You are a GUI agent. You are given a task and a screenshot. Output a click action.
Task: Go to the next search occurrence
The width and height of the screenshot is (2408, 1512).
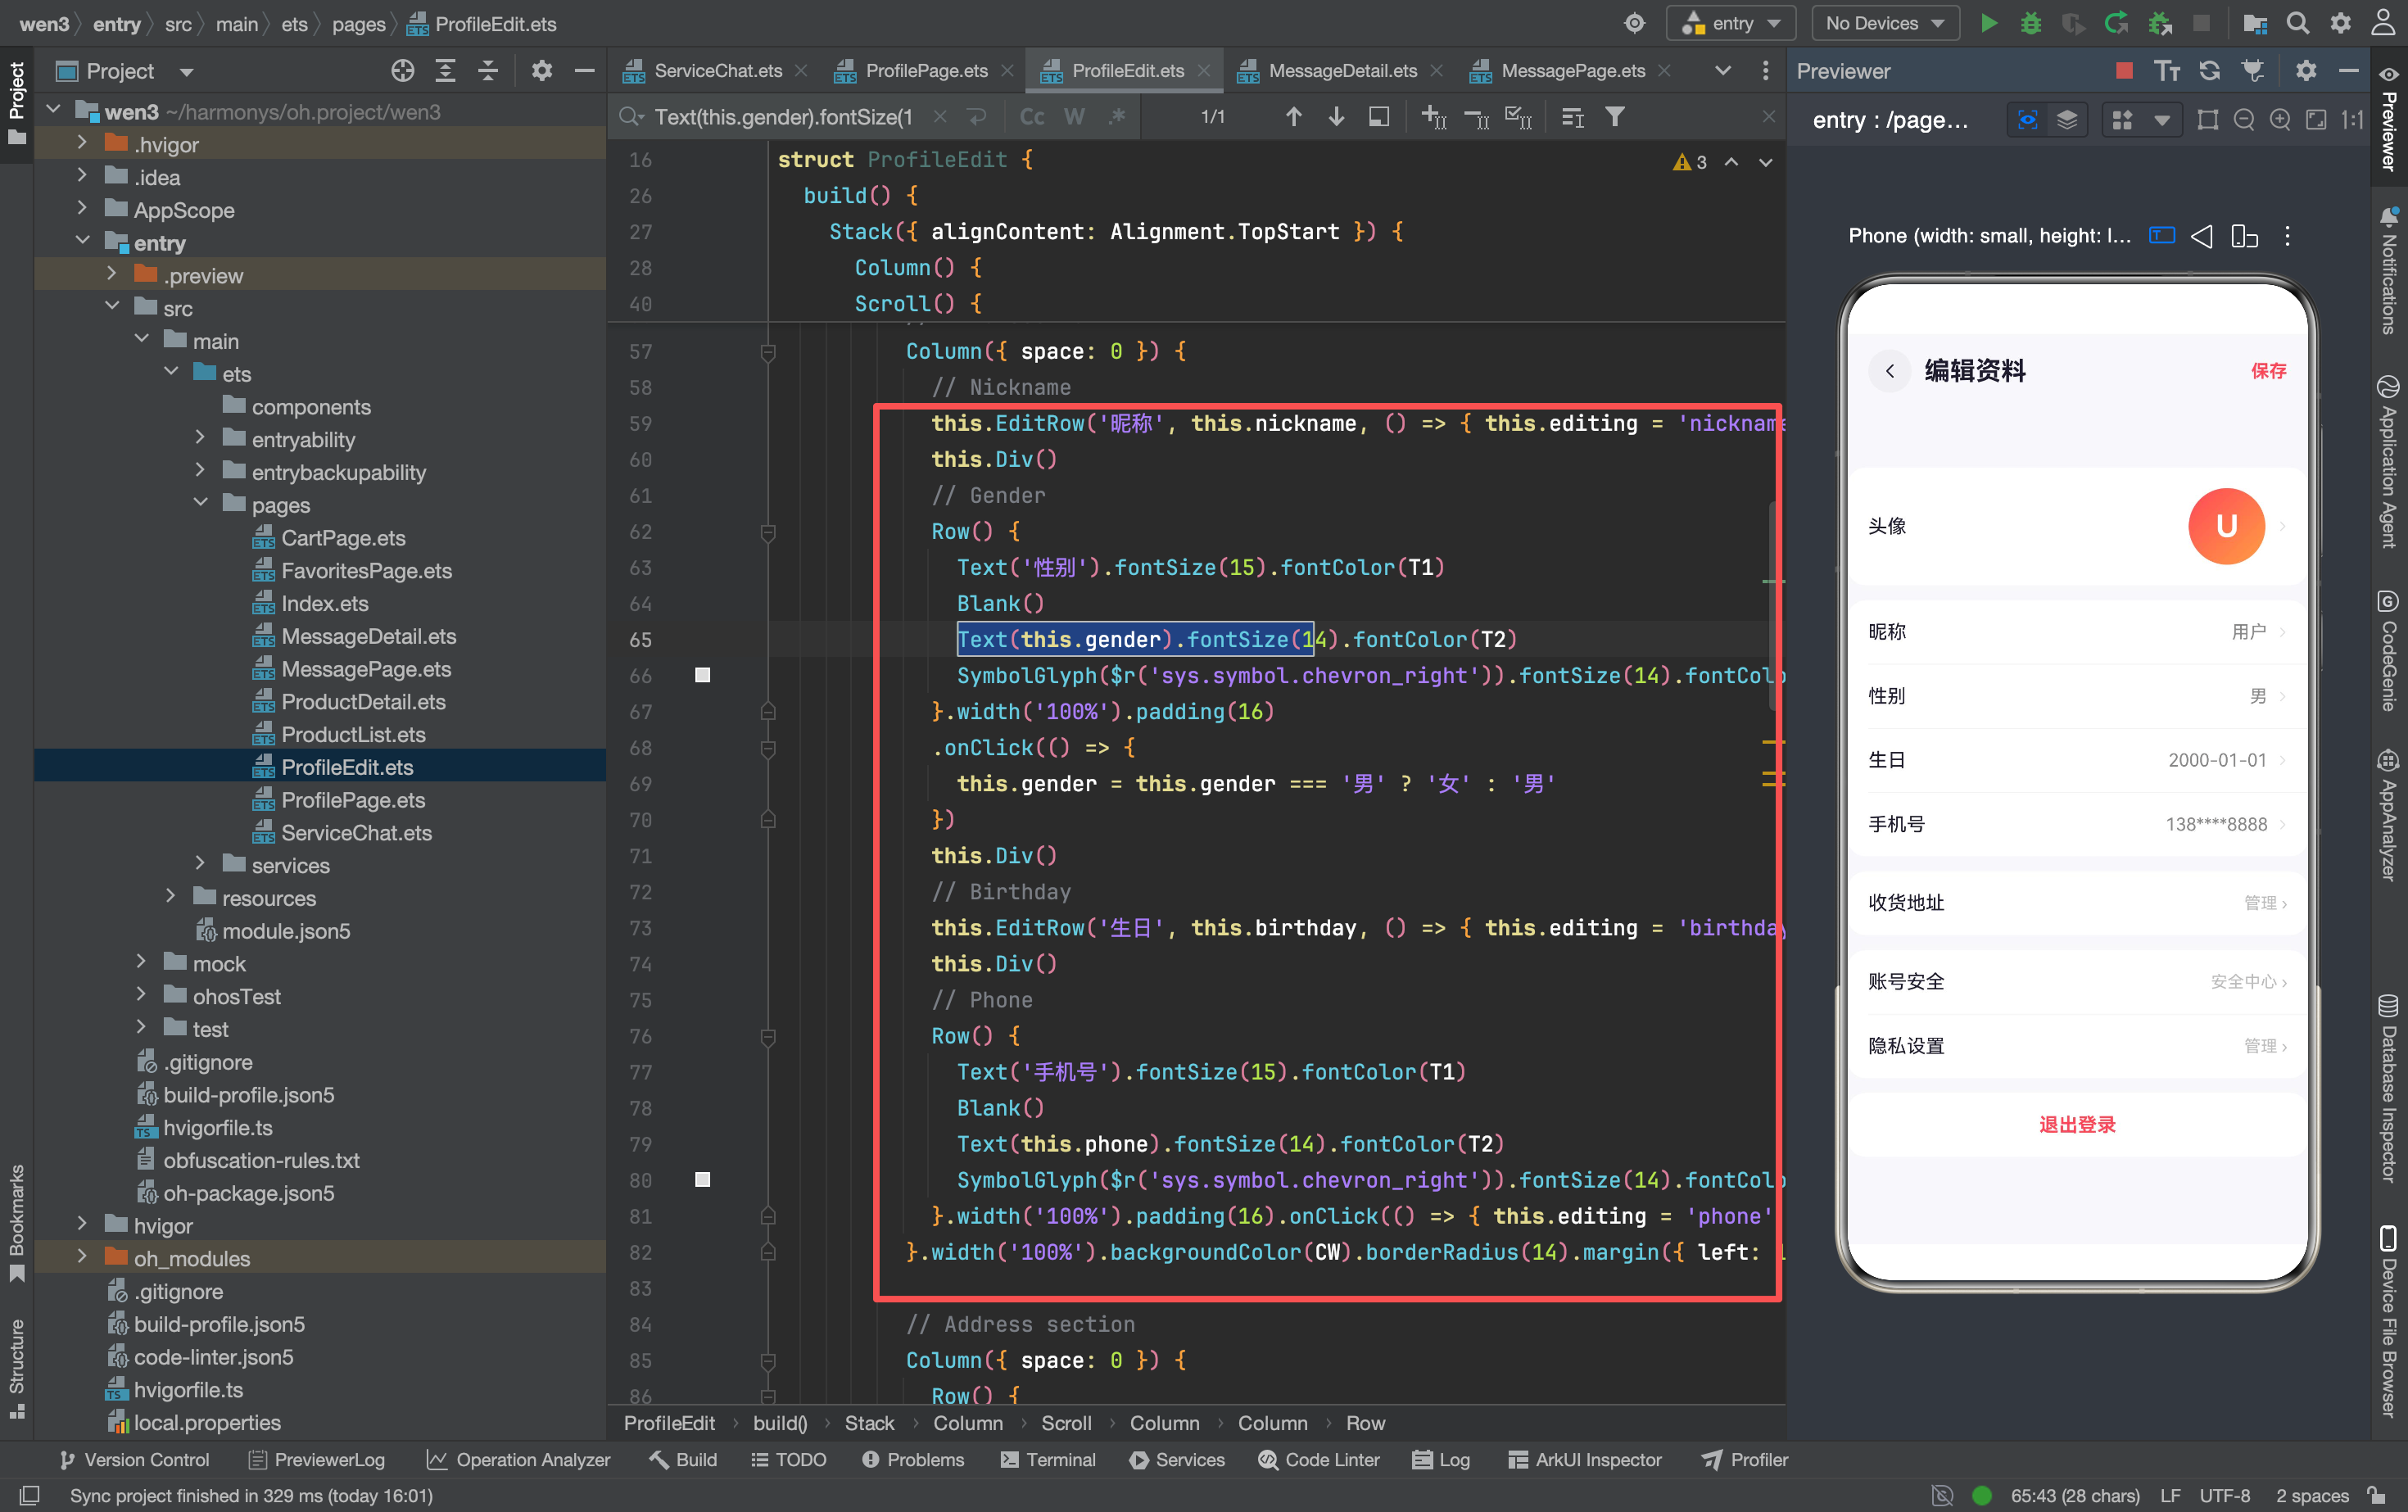[x=1335, y=117]
